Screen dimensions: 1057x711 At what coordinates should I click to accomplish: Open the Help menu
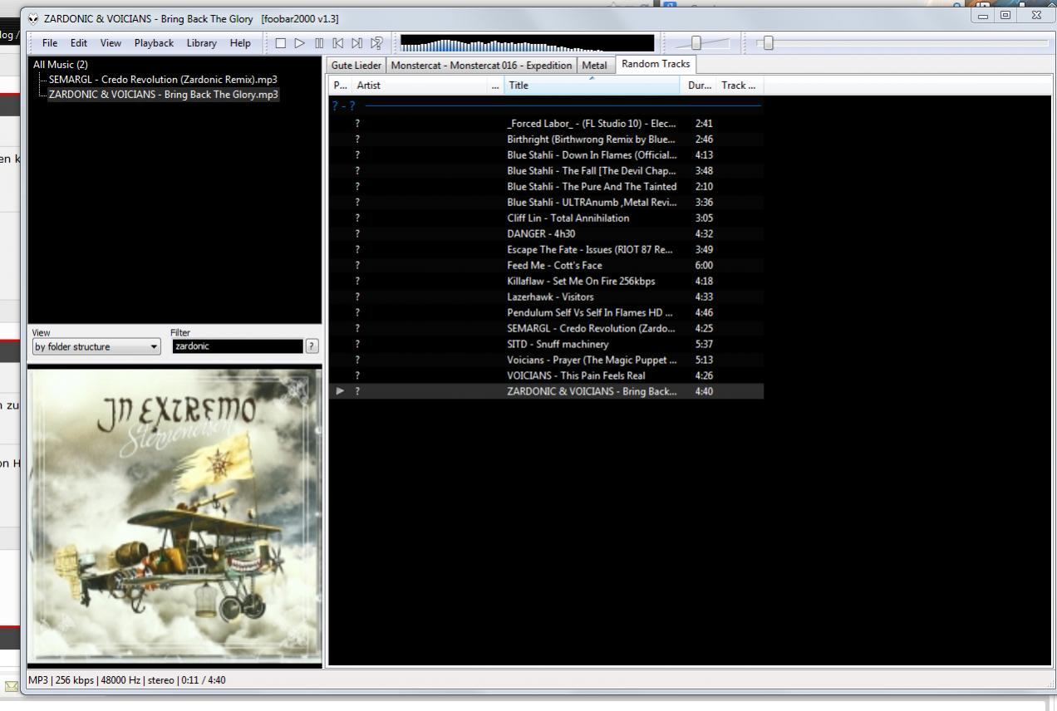coord(240,43)
